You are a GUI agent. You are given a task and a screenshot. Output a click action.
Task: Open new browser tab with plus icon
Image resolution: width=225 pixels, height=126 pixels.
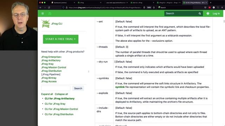coord(211,2)
